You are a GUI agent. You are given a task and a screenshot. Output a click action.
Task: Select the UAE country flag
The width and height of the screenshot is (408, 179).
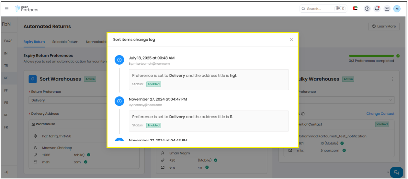tap(355, 9)
